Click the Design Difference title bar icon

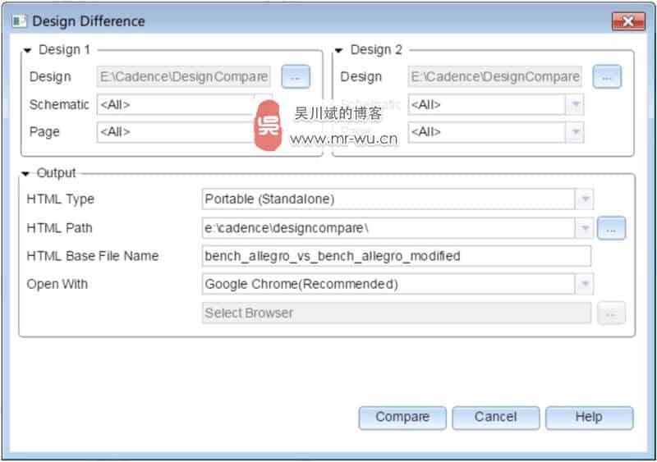pos(19,21)
